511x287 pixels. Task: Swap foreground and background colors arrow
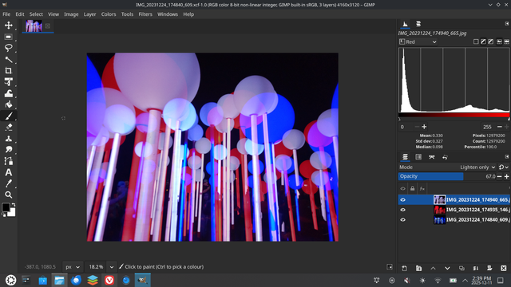(14, 205)
